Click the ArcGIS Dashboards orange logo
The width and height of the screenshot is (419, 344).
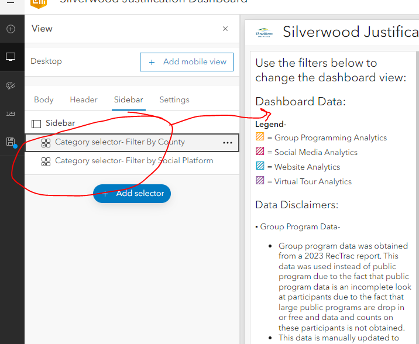39,3
